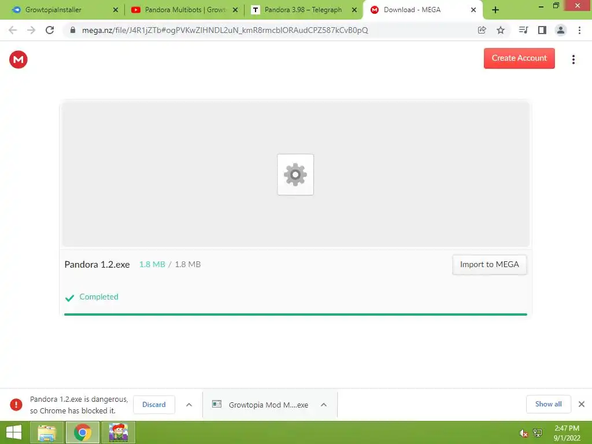Open Chrome main three-dot menu
The image size is (592, 444).
[x=579, y=30]
